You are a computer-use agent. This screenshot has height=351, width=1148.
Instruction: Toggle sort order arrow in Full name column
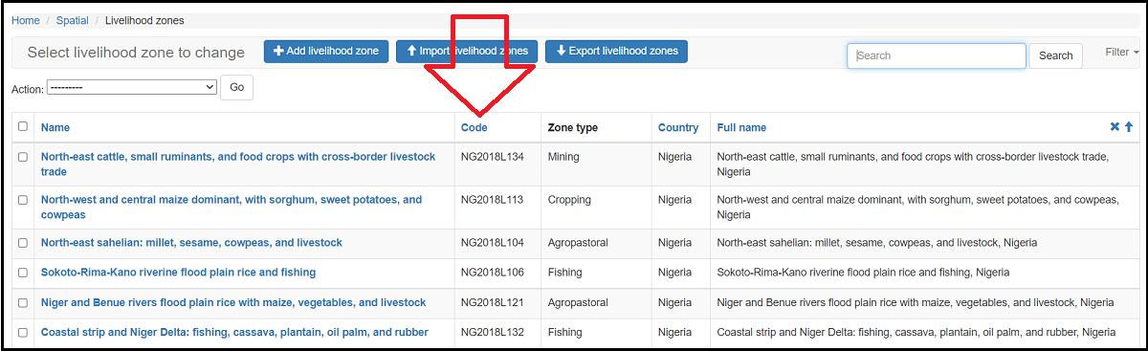pyautogui.click(x=1129, y=127)
